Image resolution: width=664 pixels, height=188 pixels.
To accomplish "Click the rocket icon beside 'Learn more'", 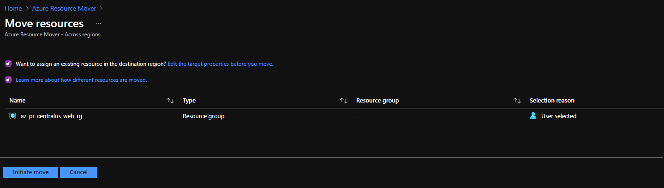I will pyautogui.click(x=8, y=80).
